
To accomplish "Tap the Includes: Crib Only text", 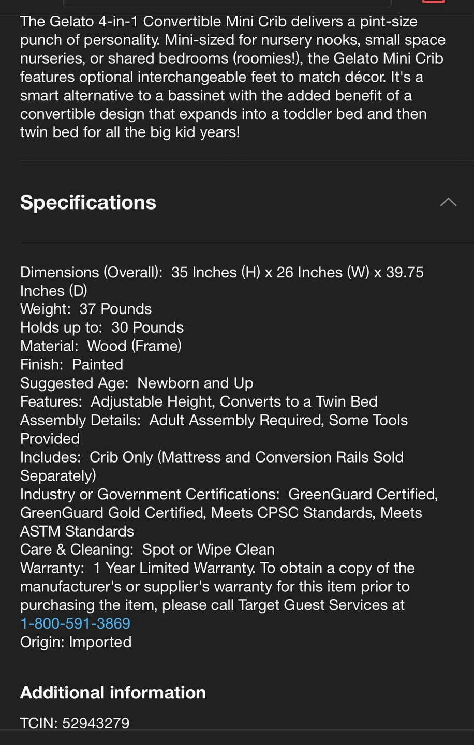I will (212, 466).
